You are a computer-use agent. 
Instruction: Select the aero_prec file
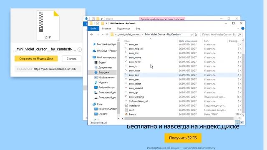(134, 80)
